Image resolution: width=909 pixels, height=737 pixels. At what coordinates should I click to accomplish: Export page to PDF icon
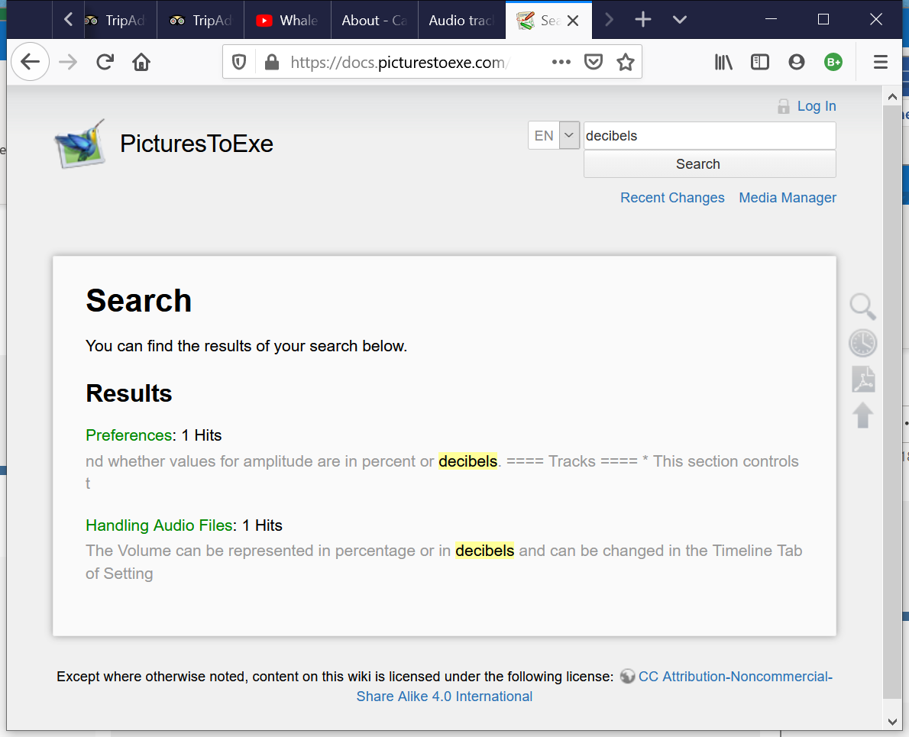point(862,380)
